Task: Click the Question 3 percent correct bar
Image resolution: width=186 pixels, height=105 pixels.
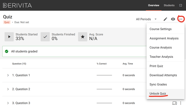Action: tap(104, 103)
